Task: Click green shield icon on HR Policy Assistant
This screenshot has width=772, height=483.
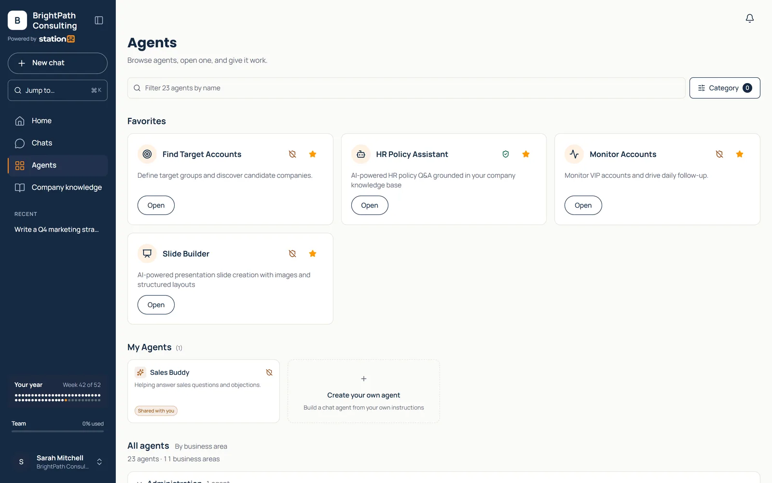Action: 506,154
